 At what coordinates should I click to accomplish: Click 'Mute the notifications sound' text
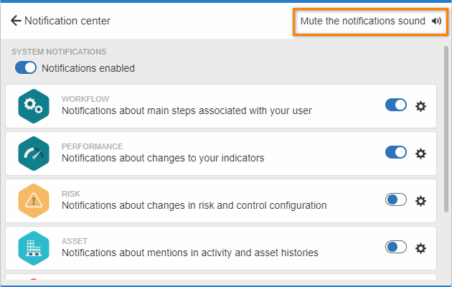(x=362, y=21)
